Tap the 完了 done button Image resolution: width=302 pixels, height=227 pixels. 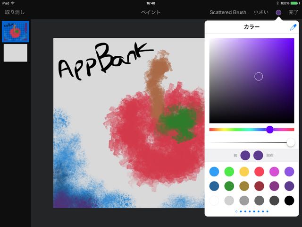pos(293,12)
